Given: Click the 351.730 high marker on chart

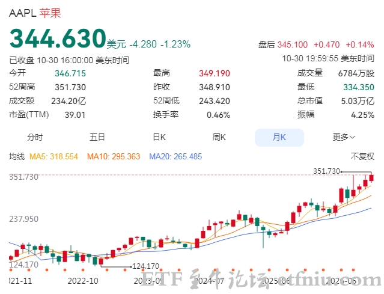Looking at the screenshot, I should click(327, 171).
